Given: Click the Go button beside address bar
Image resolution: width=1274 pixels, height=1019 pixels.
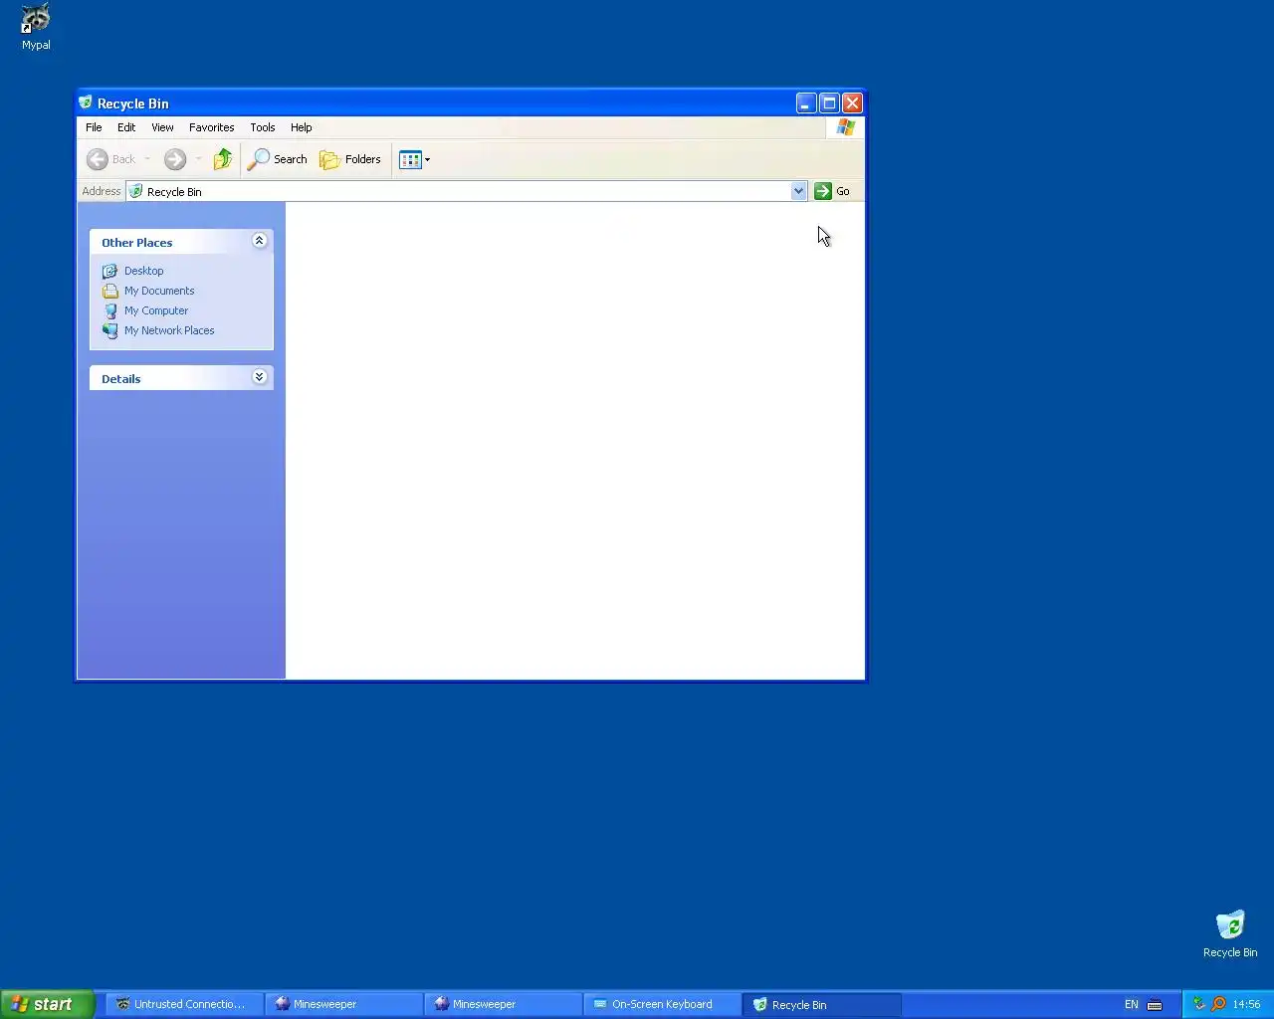Looking at the screenshot, I should 832,191.
